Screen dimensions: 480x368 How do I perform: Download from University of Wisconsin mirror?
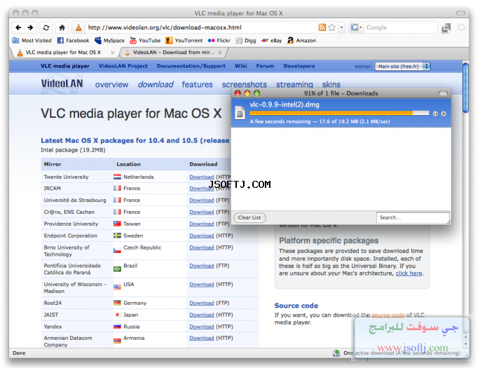click(201, 285)
